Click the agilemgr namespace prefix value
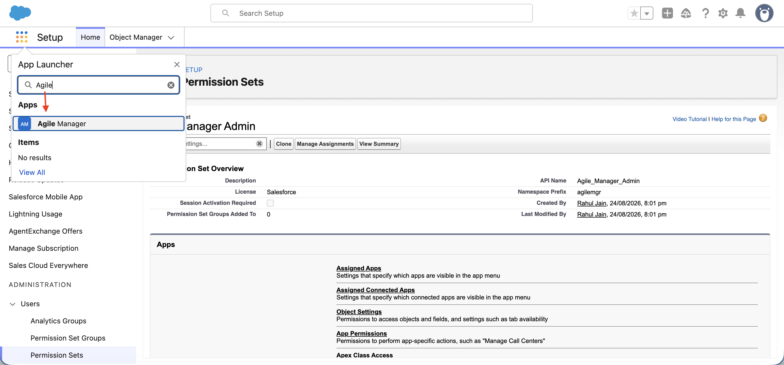784x365 pixels. pos(589,192)
